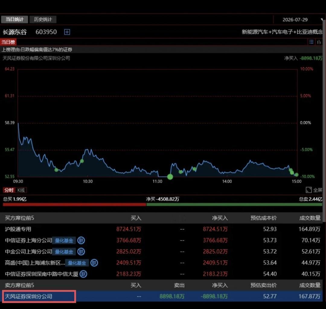Click the 联 icon beside 中信证券上海分公司
Screen dimensions: 326x309
(x=81, y=241)
